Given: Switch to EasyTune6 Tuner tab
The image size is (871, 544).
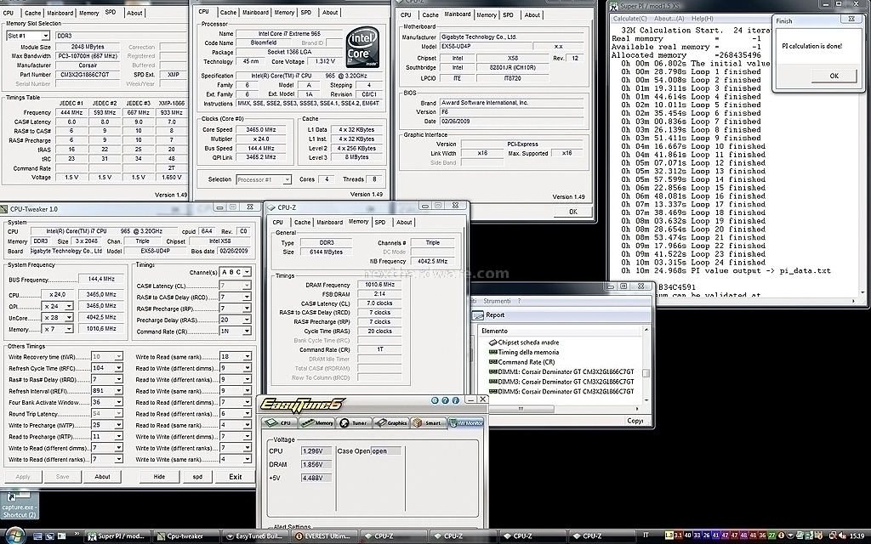Looking at the screenshot, I should pyautogui.click(x=354, y=423).
